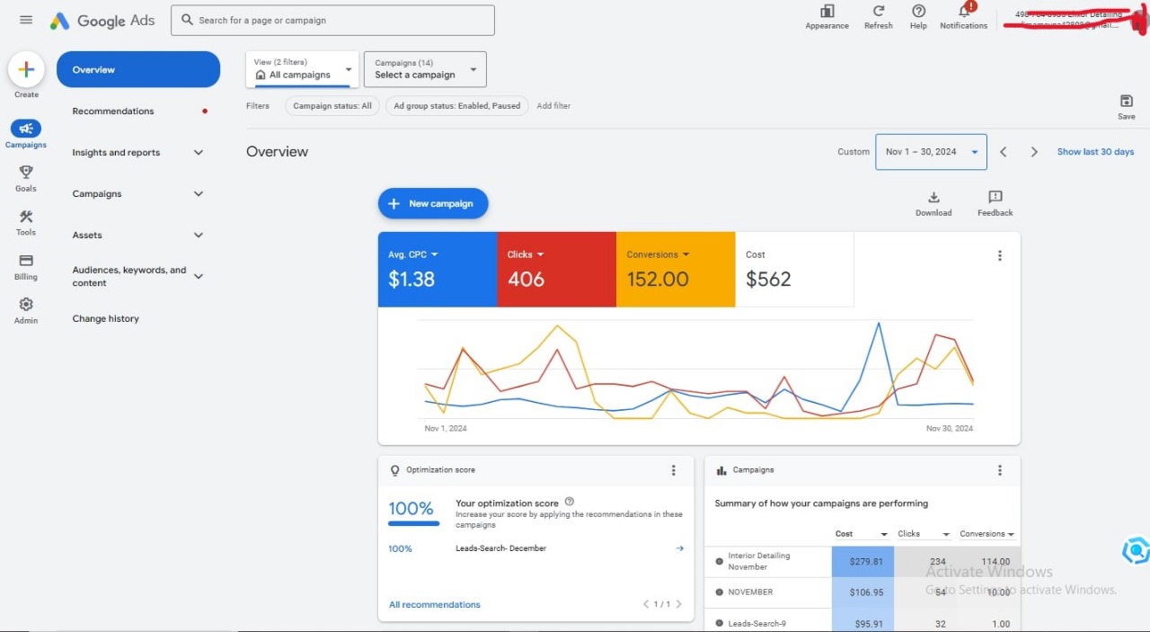Image resolution: width=1150 pixels, height=632 pixels.
Task: Open more options on the metrics chart card
Action: pyautogui.click(x=1000, y=255)
